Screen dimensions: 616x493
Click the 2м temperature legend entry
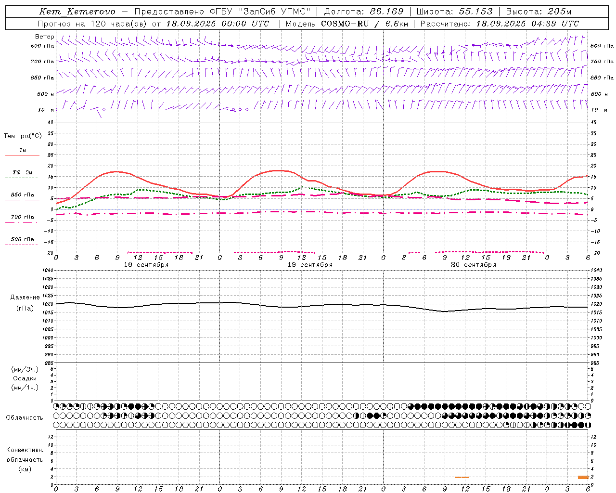(x=23, y=150)
